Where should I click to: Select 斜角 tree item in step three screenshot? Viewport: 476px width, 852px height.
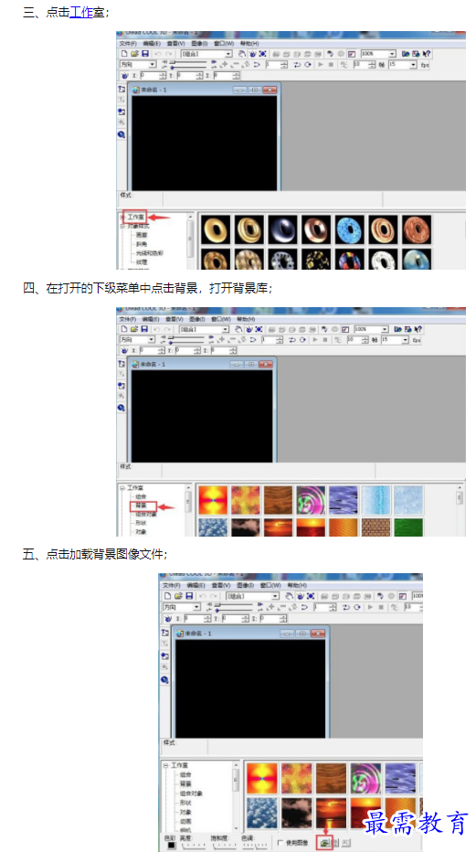141,244
